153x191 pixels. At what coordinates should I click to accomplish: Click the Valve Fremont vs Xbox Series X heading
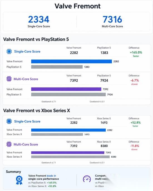pos(36,110)
